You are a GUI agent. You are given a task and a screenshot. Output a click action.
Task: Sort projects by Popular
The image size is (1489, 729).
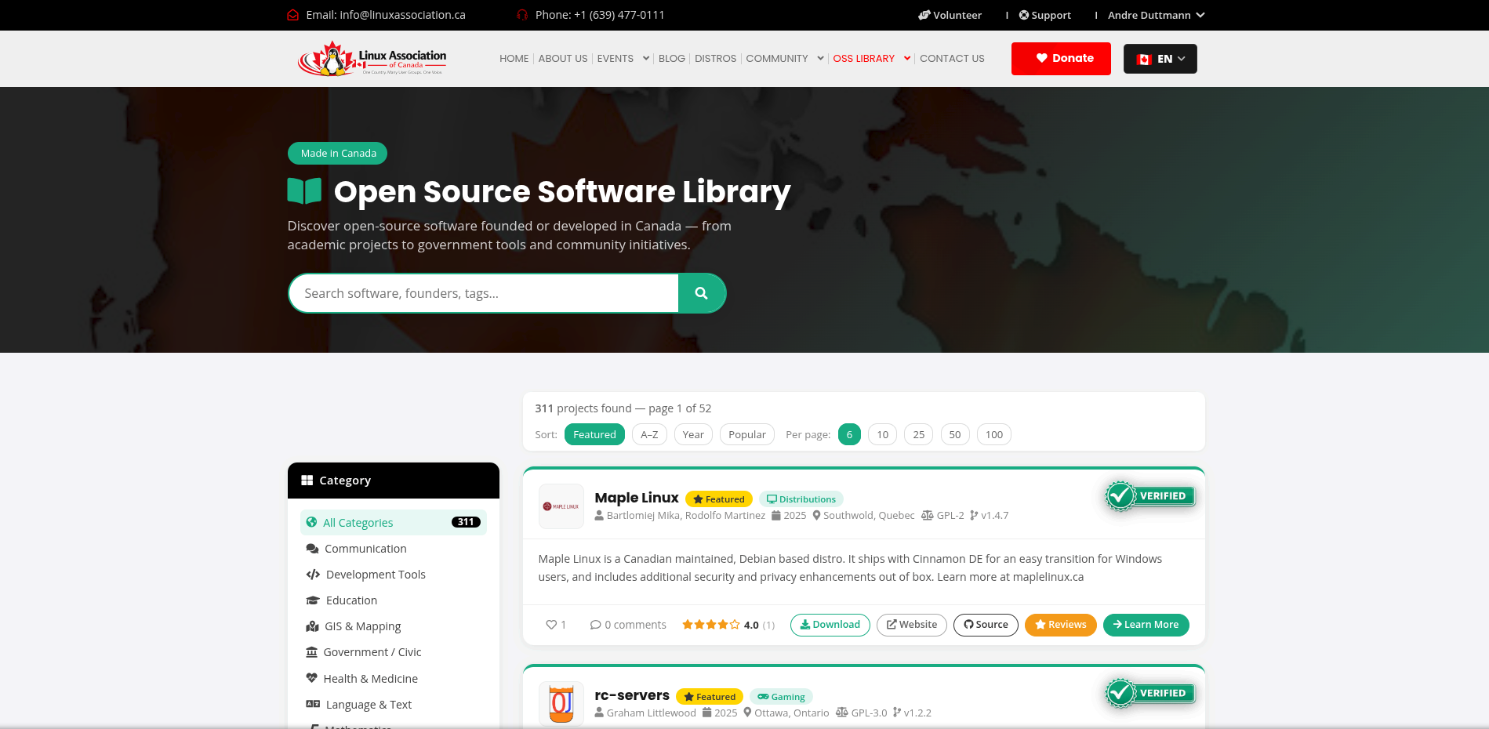[747, 434]
